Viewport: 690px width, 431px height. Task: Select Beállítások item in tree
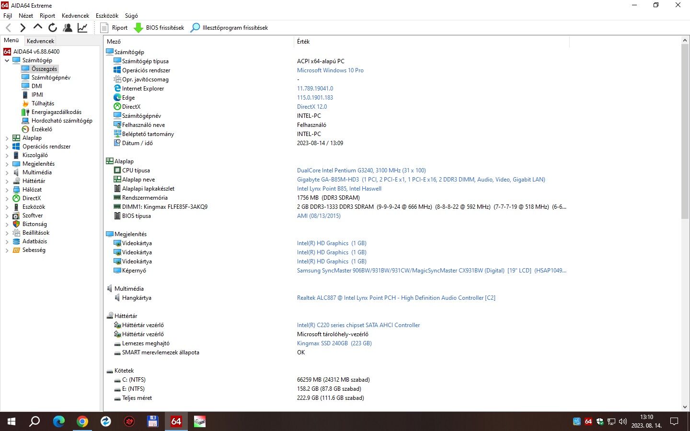click(x=35, y=233)
